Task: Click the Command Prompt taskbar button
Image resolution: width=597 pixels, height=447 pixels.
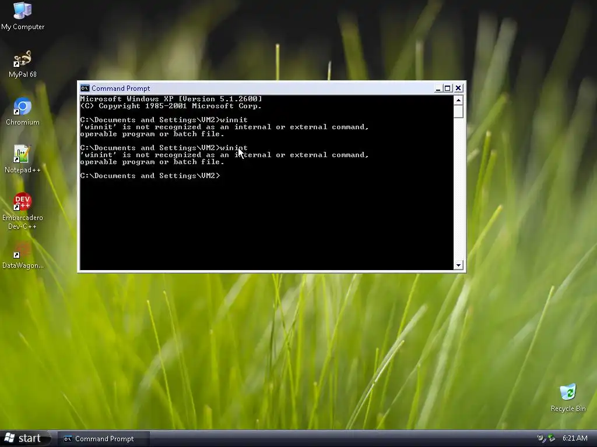Action: 104,439
